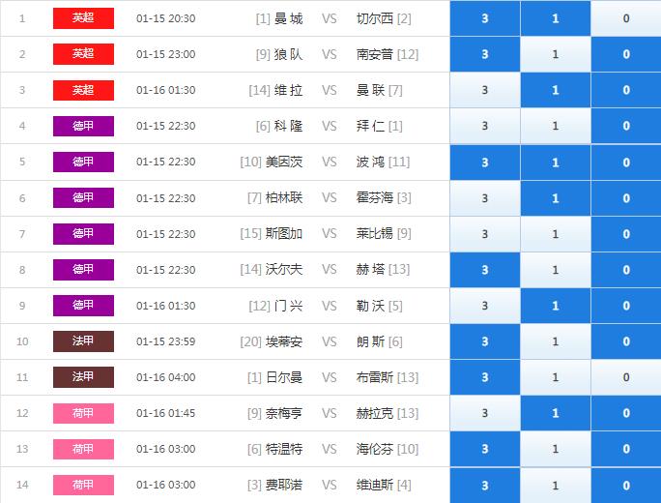Toggle option 1 for 曼城 vs 切尔西
The height and width of the screenshot is (503, 661).
tap(556, 18)
